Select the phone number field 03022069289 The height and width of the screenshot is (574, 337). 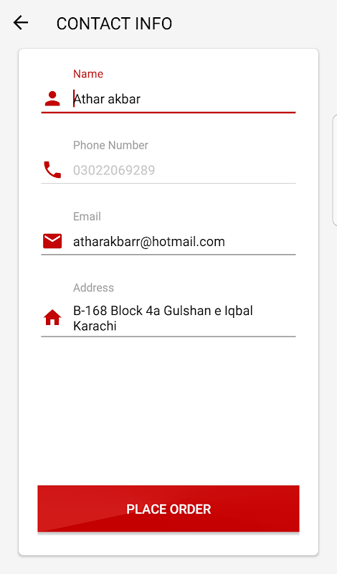coord(184,170)
